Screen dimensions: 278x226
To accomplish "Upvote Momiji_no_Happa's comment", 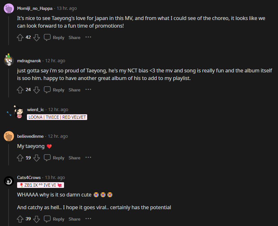I will (20, 37).
